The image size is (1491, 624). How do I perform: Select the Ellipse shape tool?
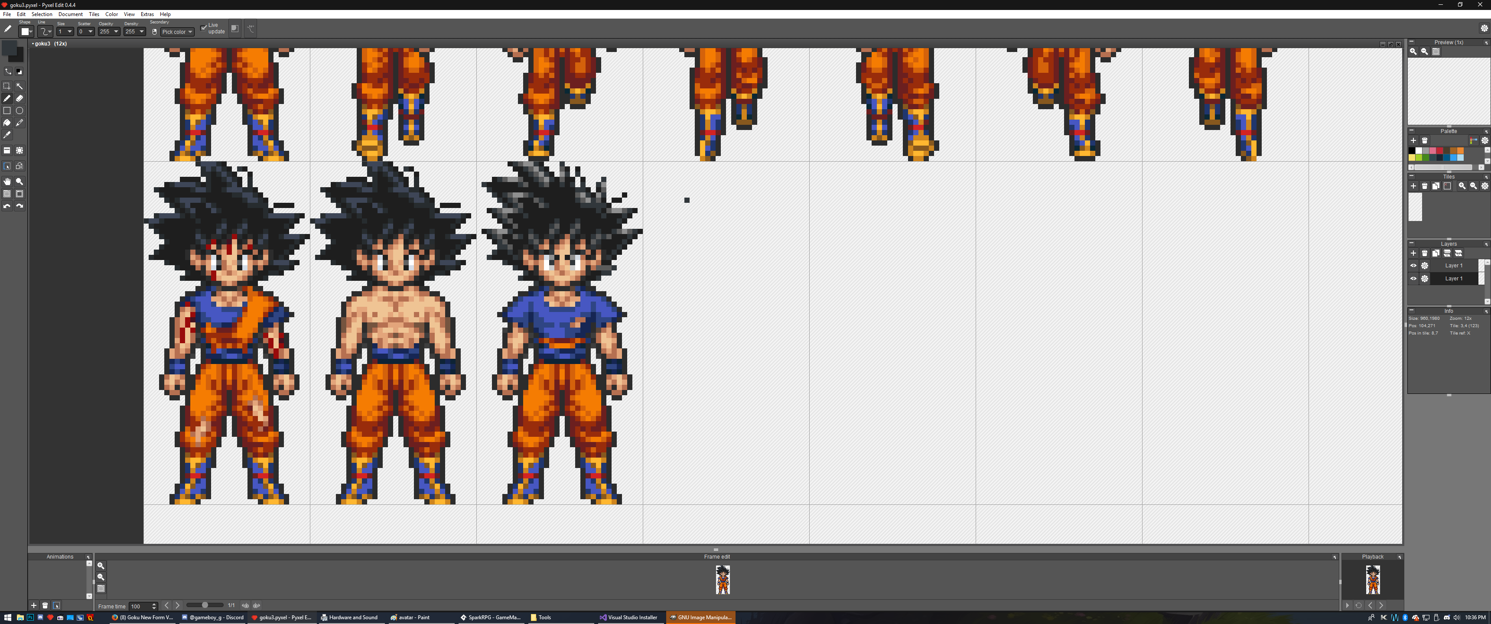pos(19,110)
